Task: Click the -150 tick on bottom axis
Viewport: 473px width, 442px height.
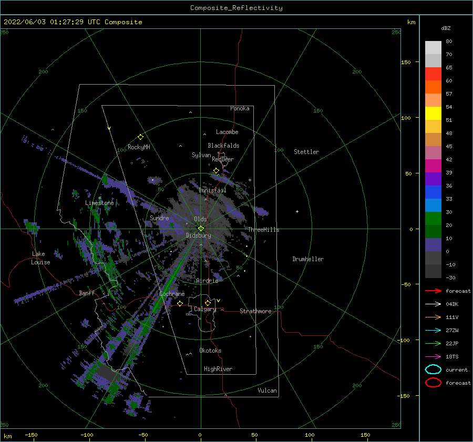Action: point(31,435)
